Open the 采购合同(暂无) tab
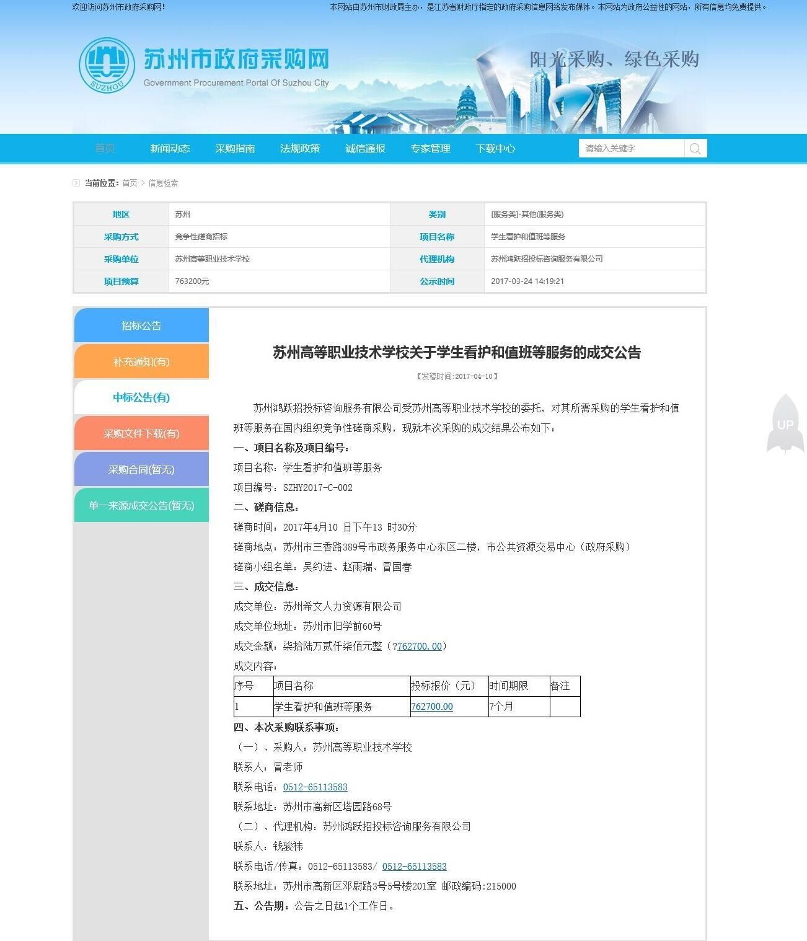Image resolution: width=807 pixels, height=941 pixels. (x=141, y=469)
